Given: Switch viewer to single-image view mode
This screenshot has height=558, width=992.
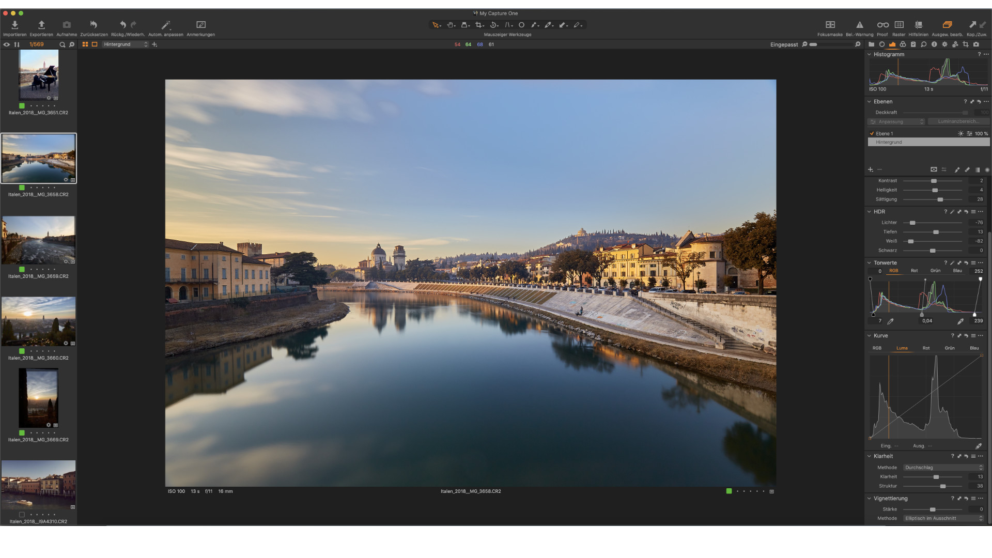Looking at the screenshot, I should click(x=95, y=44).
